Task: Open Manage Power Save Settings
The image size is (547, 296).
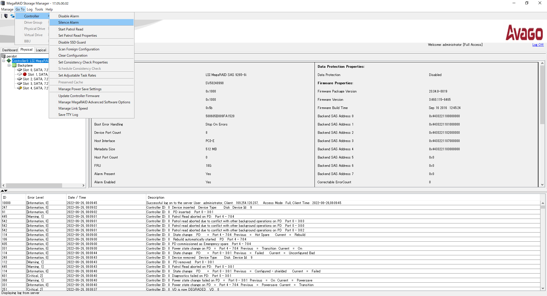Action: click(91, 89)
